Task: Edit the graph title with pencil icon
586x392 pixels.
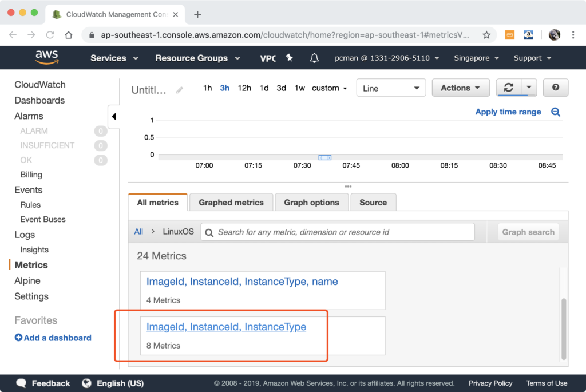Action: point(180,90)
